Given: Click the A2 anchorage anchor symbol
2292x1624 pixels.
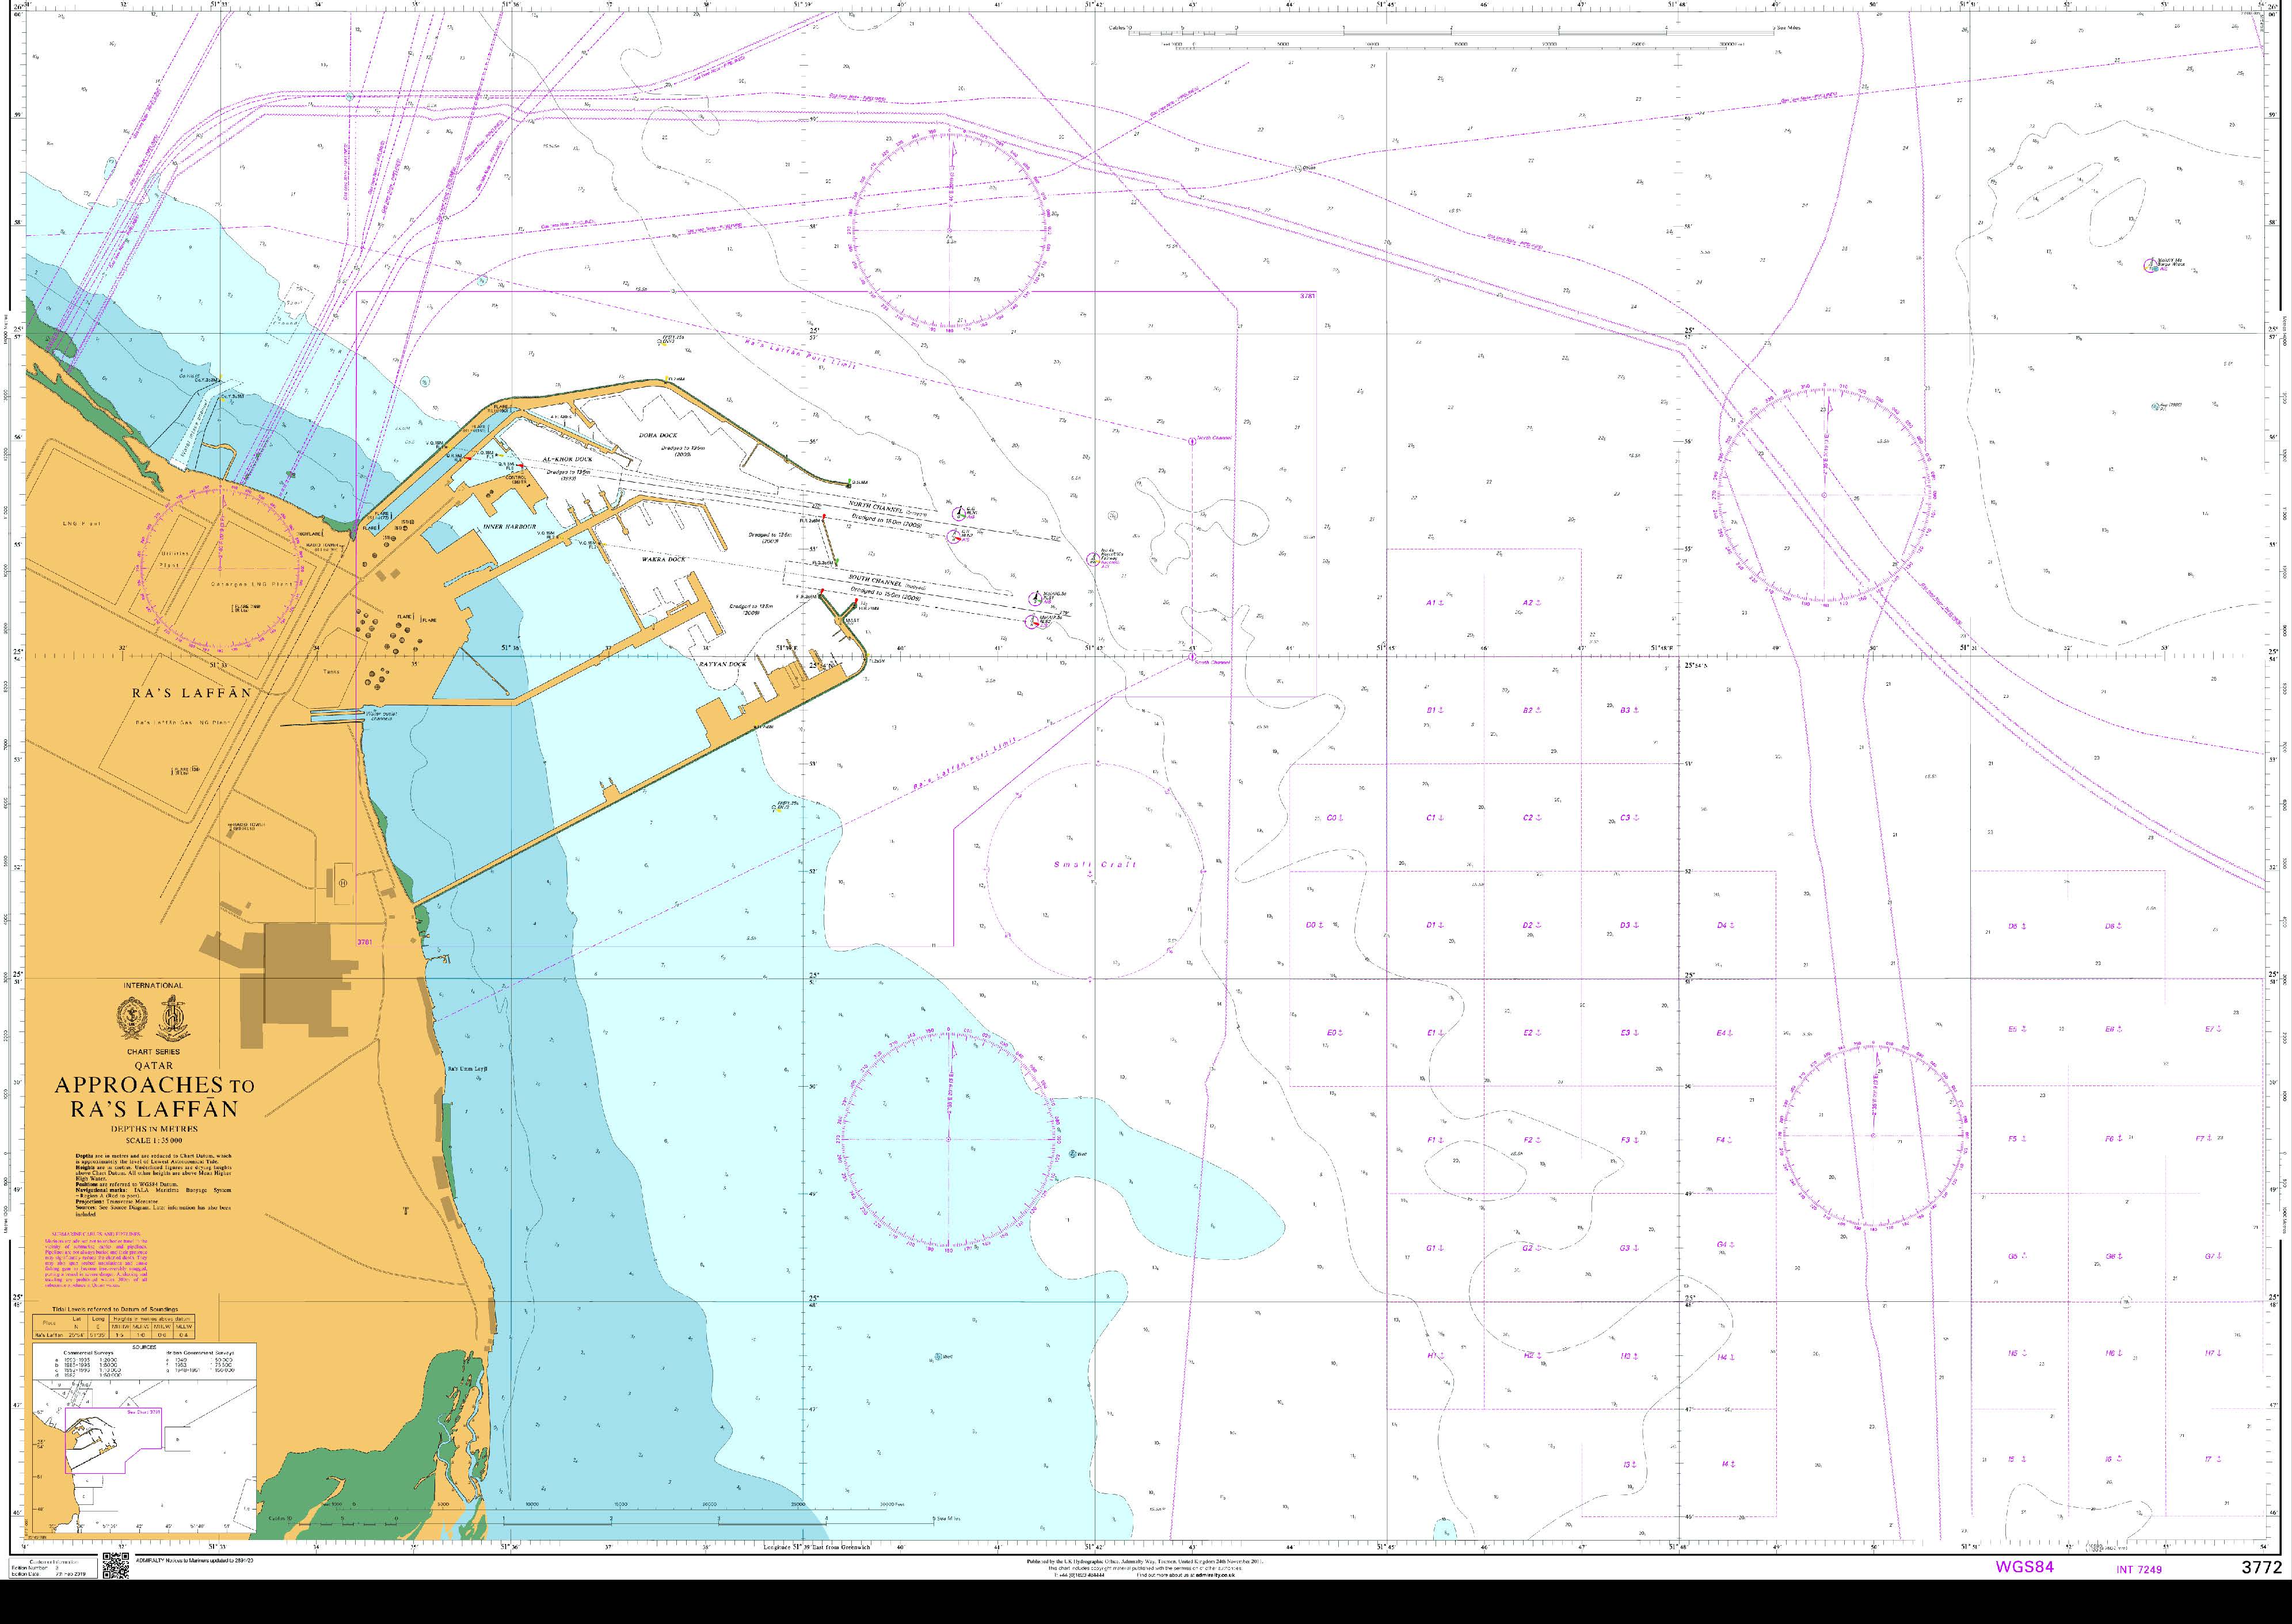Looking at the screenshot, I should pyautogui.click(x=1539, y=603).
